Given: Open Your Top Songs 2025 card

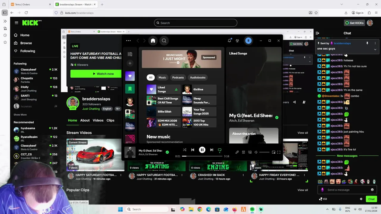Looking at the screenshot, I should [199, 111].
